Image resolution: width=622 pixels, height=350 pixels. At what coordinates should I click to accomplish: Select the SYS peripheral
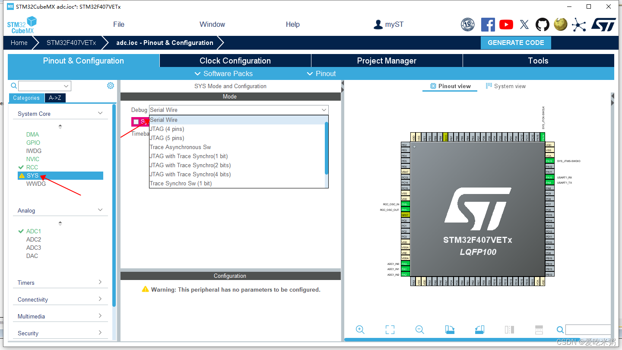point(60,175)
